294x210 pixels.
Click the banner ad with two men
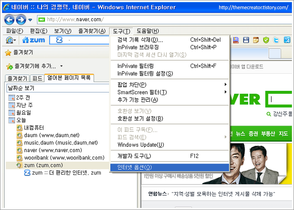(216, 164)
